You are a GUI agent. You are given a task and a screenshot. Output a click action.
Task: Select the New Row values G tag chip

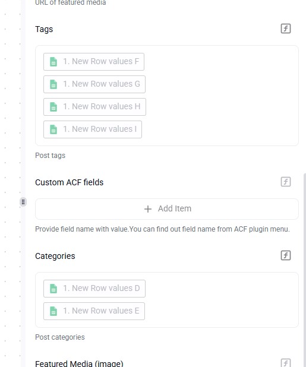pos(94,84)
